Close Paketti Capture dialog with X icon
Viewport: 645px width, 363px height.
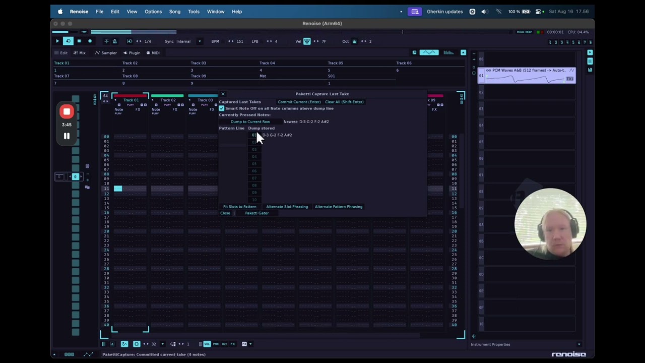point(223,94)
